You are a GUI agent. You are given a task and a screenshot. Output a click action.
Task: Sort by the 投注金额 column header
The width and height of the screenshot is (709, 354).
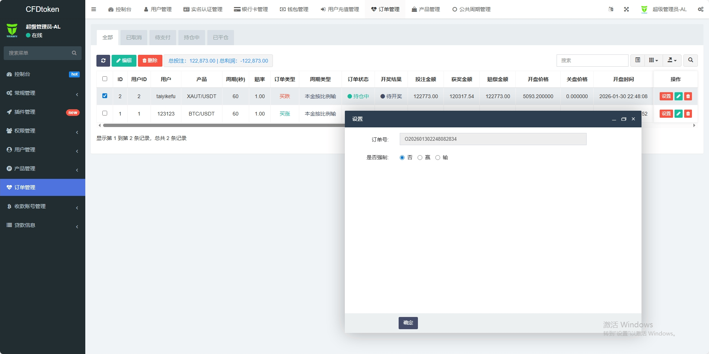coord(426,79)
